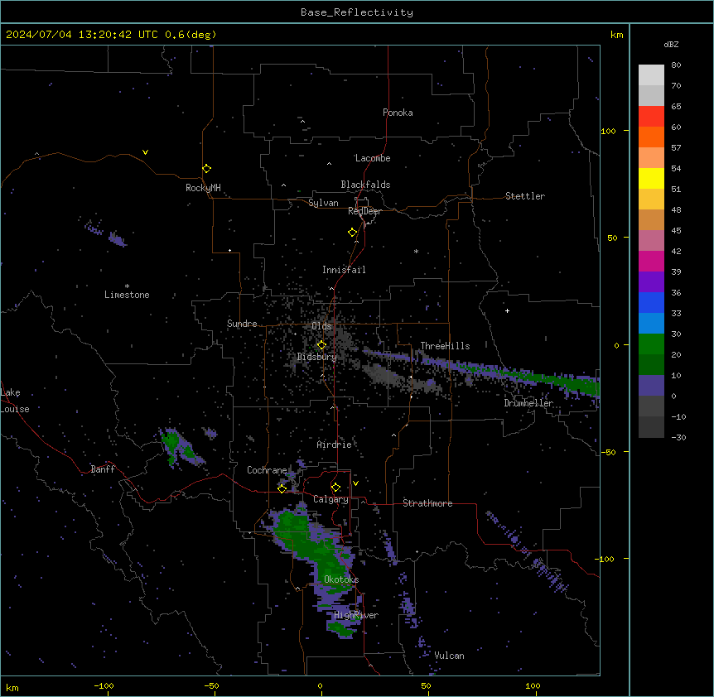Click the Limestone label

127,295
